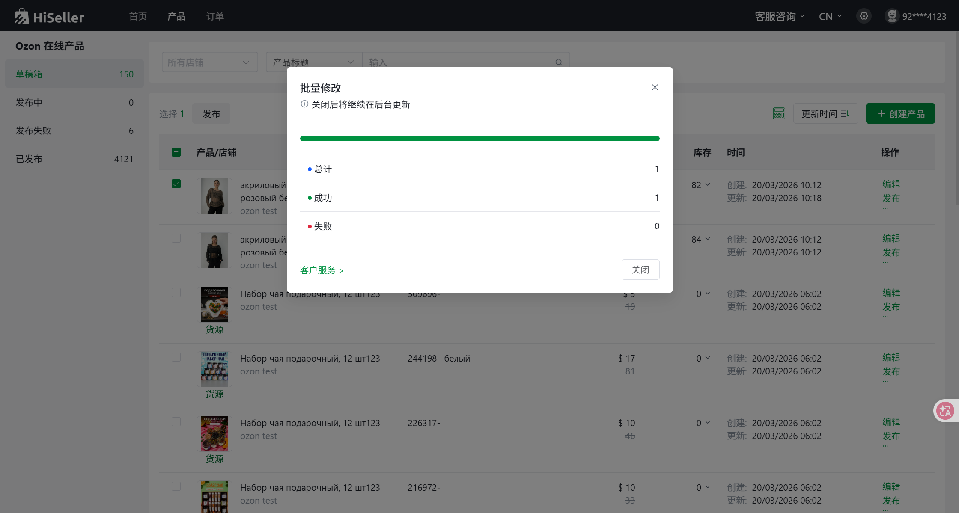
Task: Click the search magnifier icon
Action: (558, 62)
